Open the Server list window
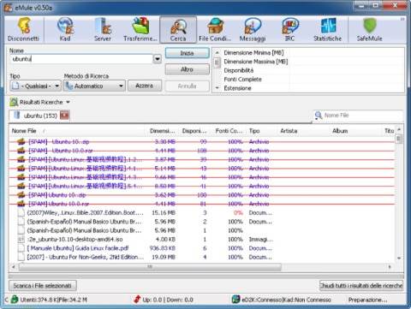The width and height of the screenshot is (411, 309). [103, 30]
